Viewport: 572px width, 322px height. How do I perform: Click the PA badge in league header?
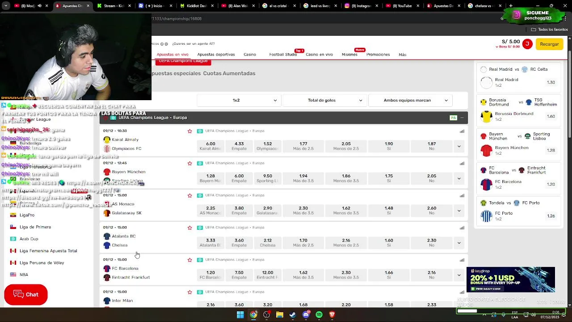(453, 118)
